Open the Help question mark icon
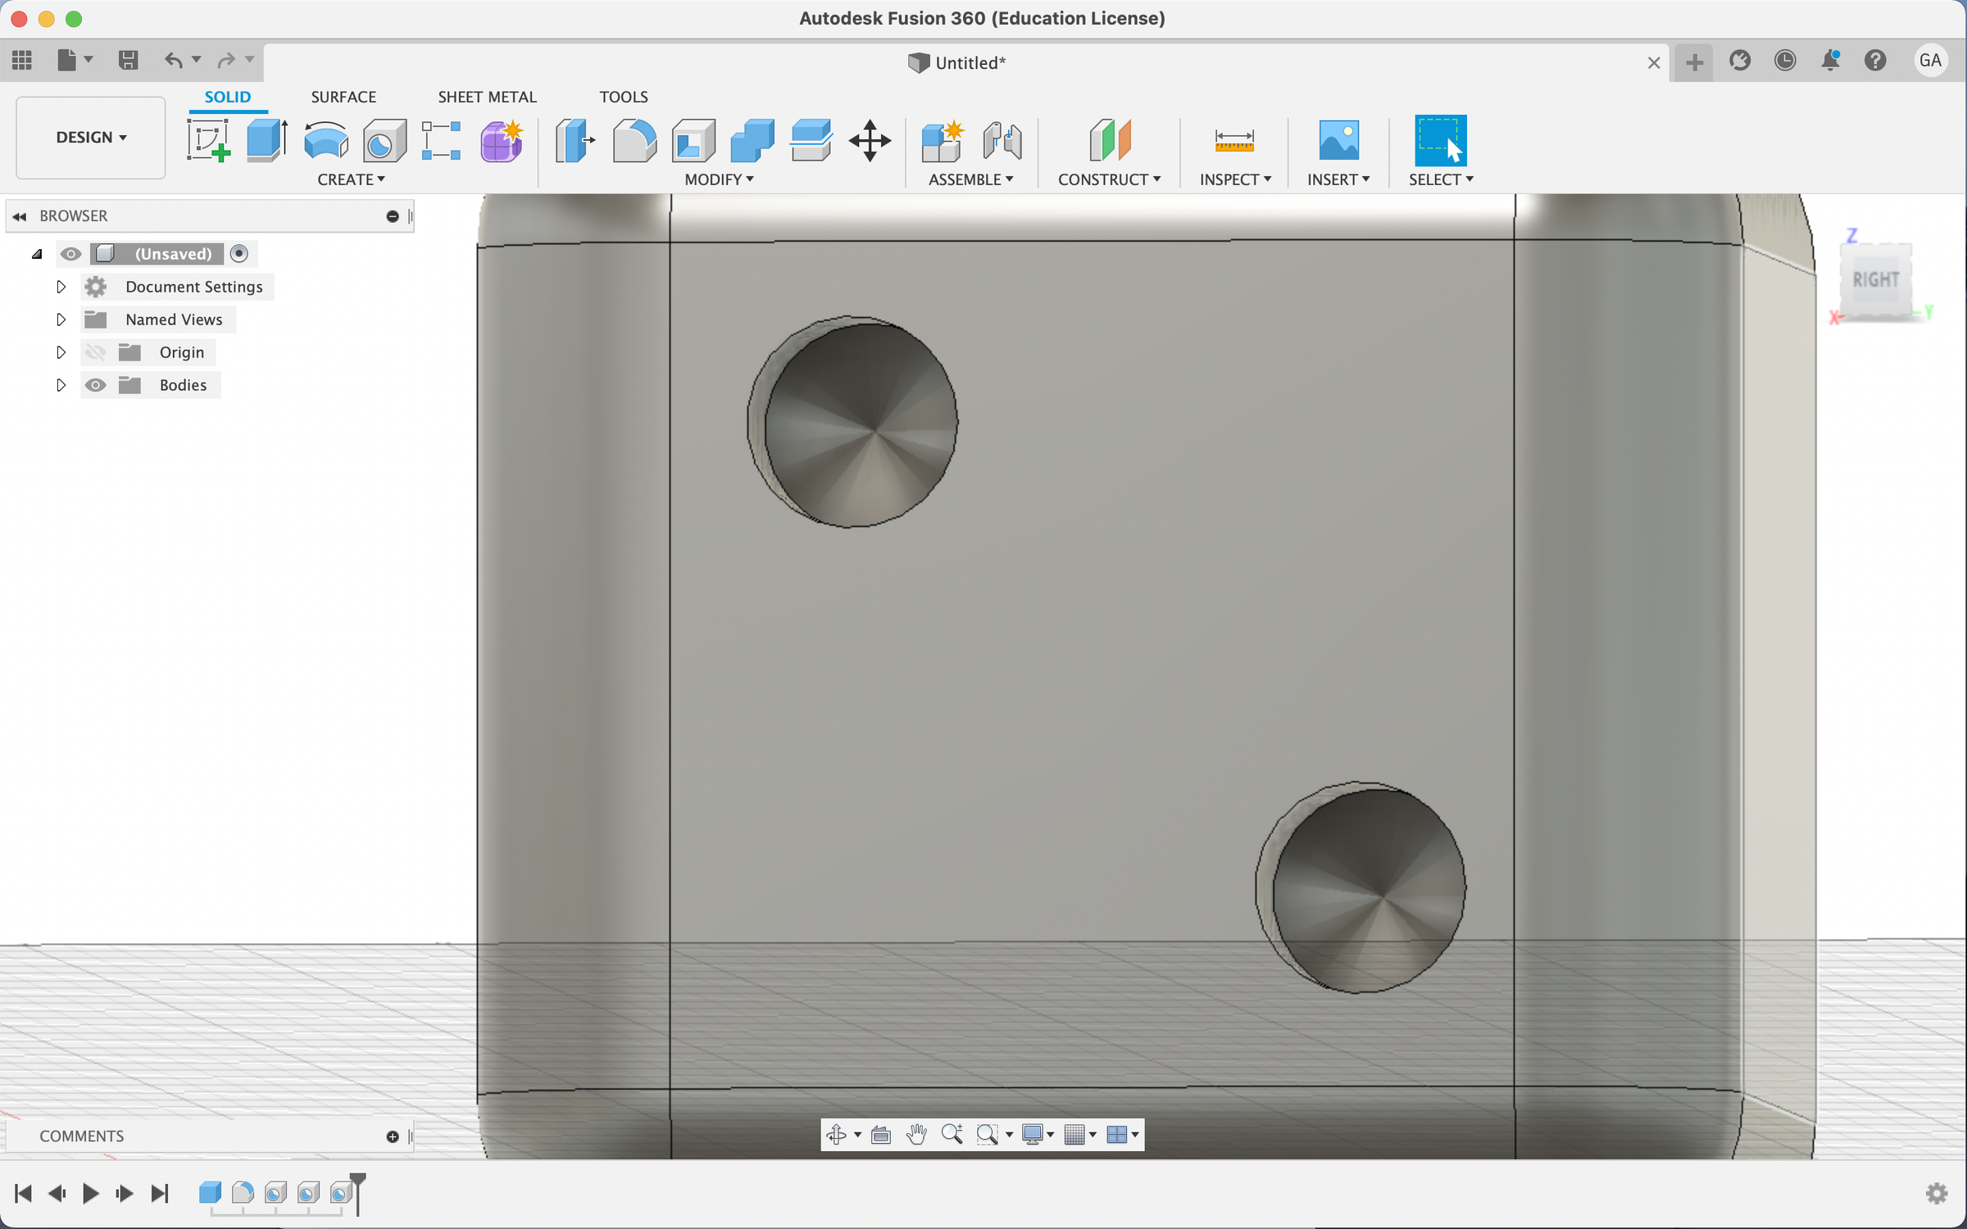This screenshot has height=1229, width=1967. [1875, 60]
